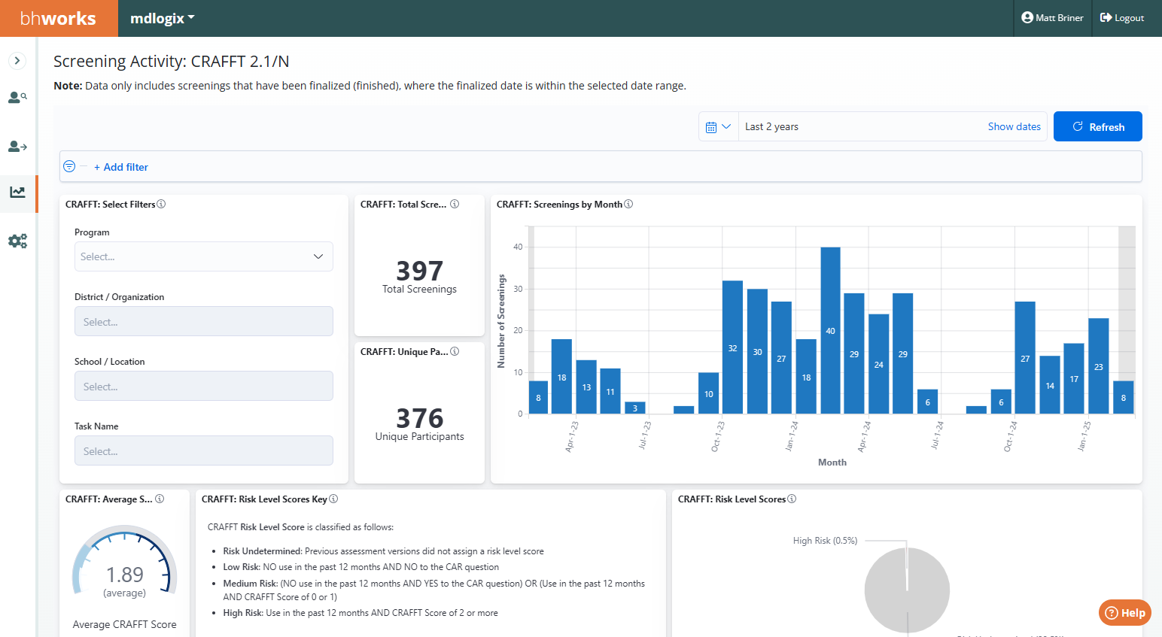Click the bar labeled 13 in chart
This screenshot has height=637, width=1162.
coord(586,387)
